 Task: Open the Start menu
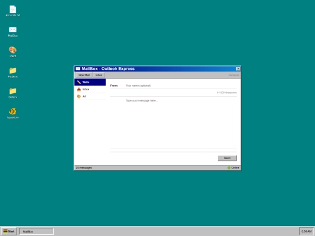(9, 231)
